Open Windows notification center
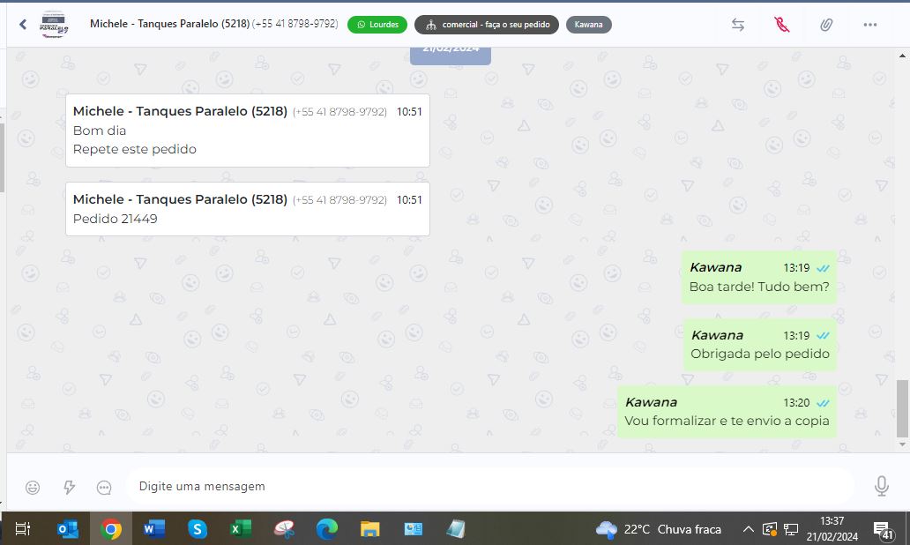910x545 pixels. click(x=883, y=529)
